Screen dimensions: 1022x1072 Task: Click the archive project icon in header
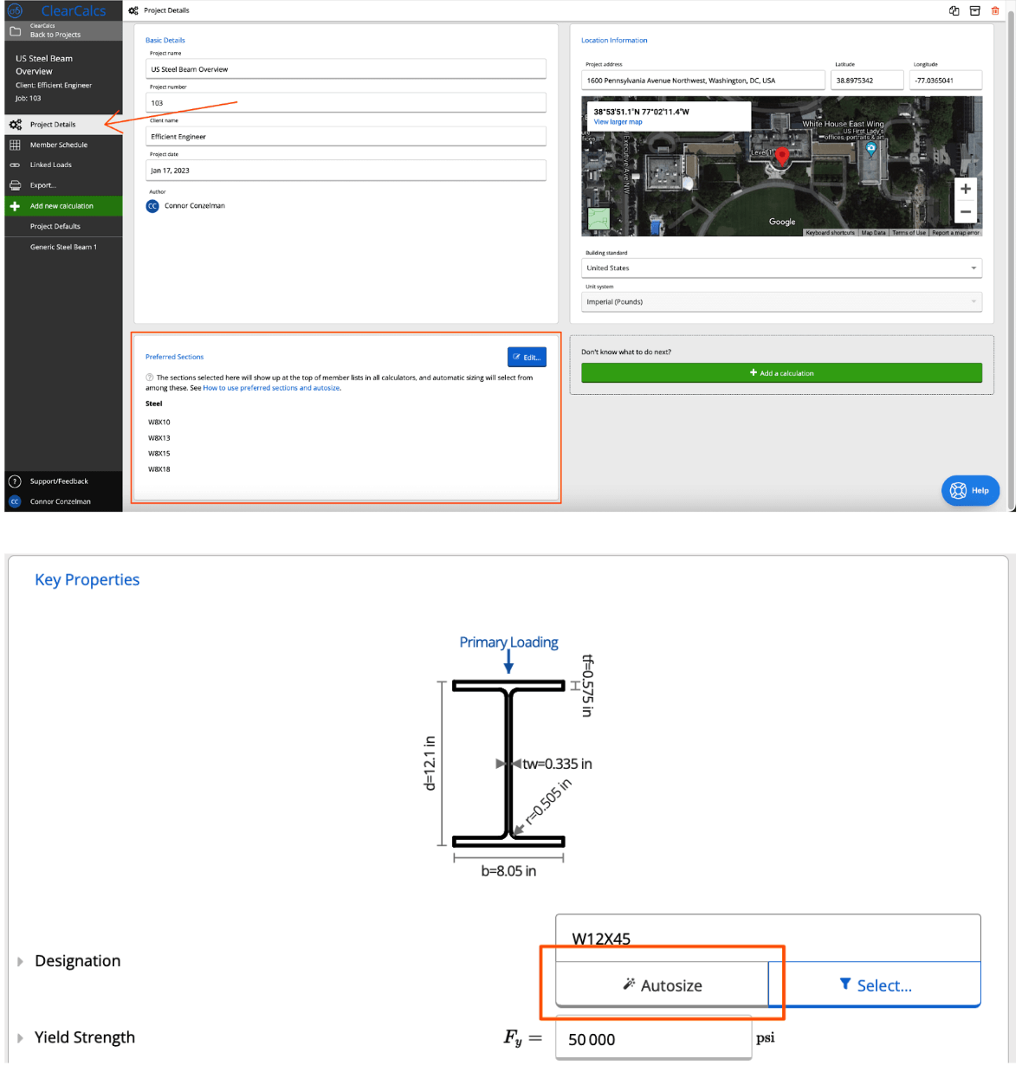974,10
